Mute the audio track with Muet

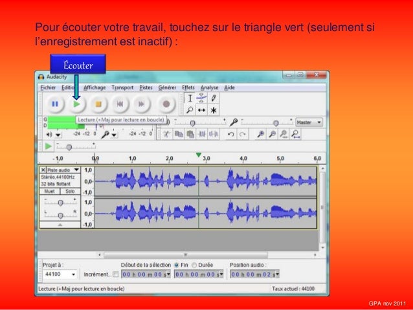tap(50, 191)
